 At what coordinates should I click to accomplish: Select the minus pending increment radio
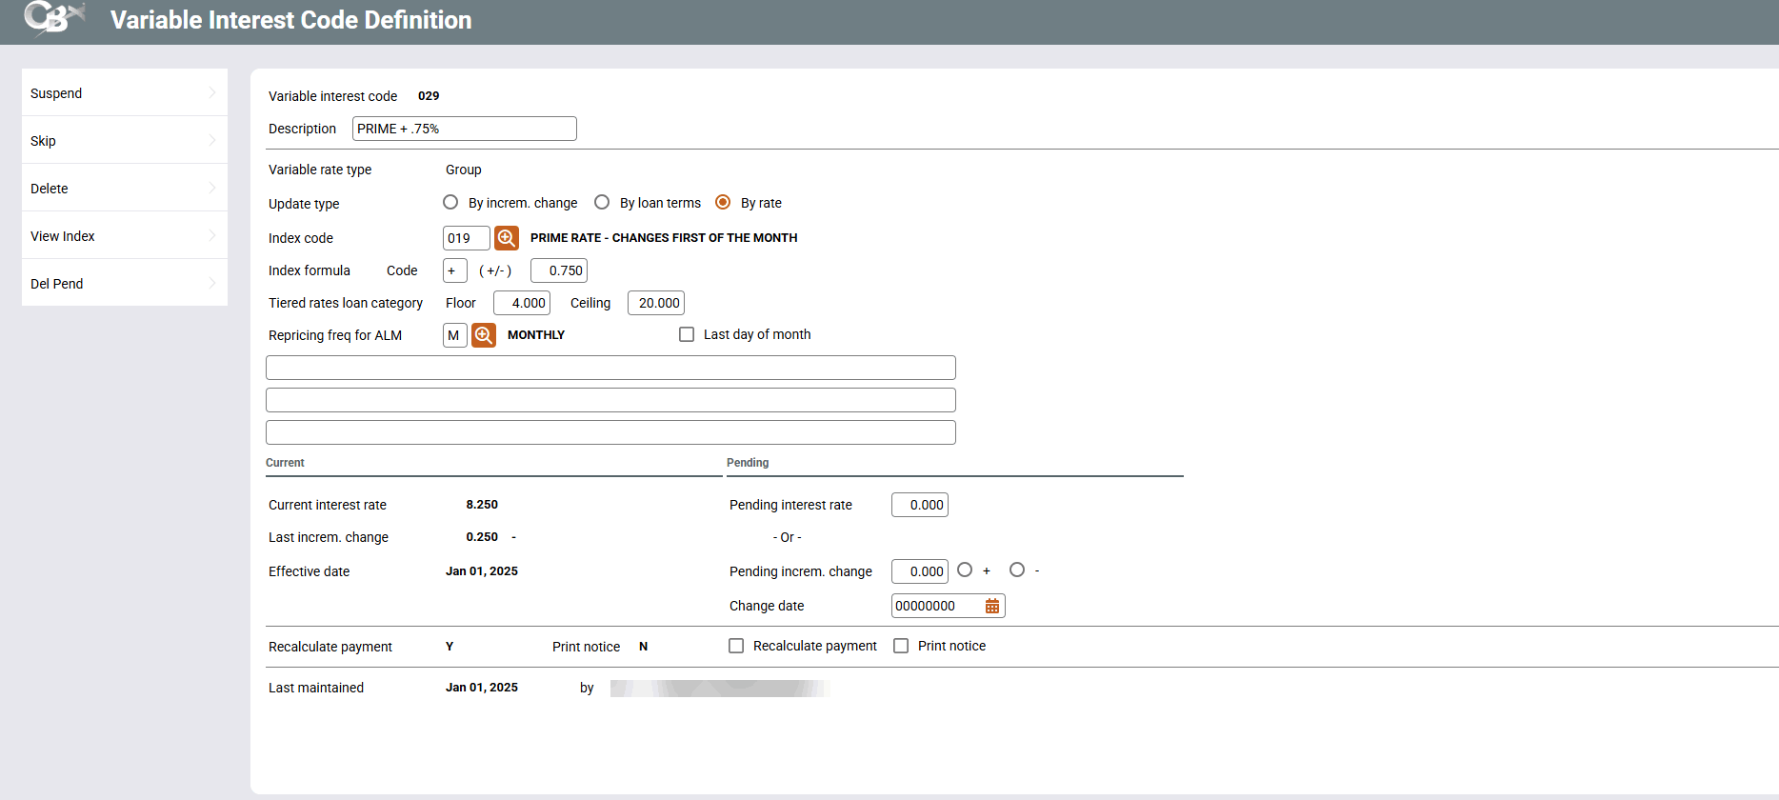pyautogui.click(x=1017, y=570)
